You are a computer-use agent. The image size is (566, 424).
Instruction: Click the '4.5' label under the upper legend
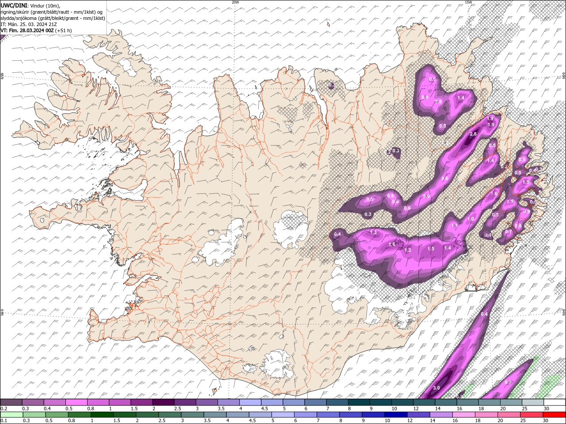pos(264,409)
